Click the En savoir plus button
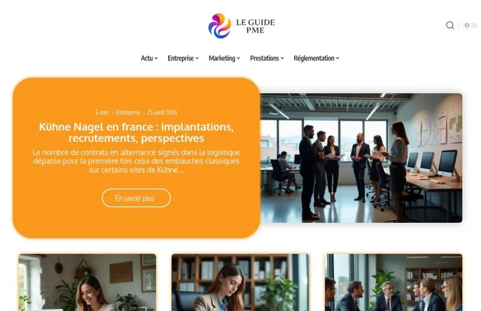Screen dimensions: 481x311 pos(136,198)
